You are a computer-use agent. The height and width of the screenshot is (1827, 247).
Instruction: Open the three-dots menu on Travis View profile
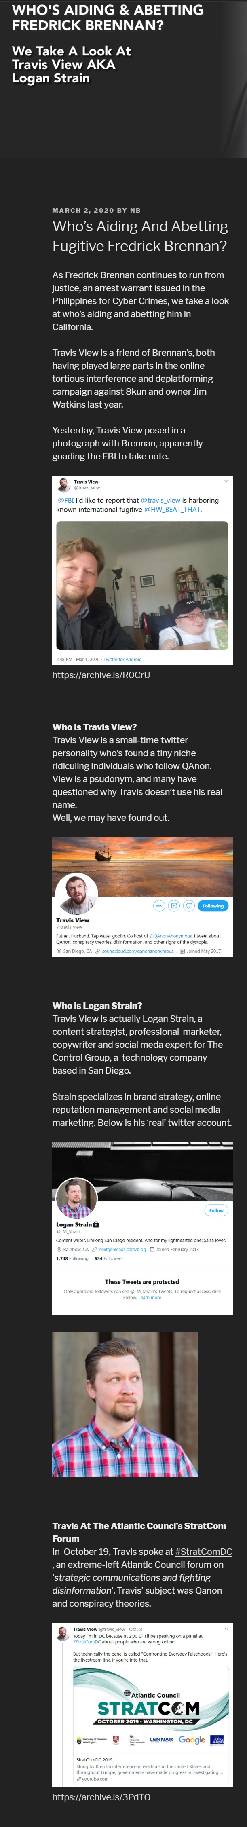[159, 906]
